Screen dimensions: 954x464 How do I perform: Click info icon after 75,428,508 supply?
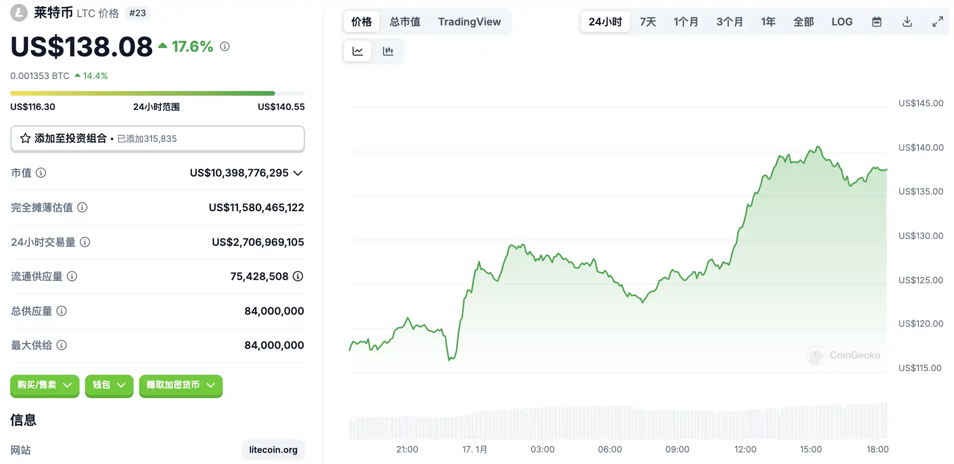pyautogui.click(x=298, y=276)
